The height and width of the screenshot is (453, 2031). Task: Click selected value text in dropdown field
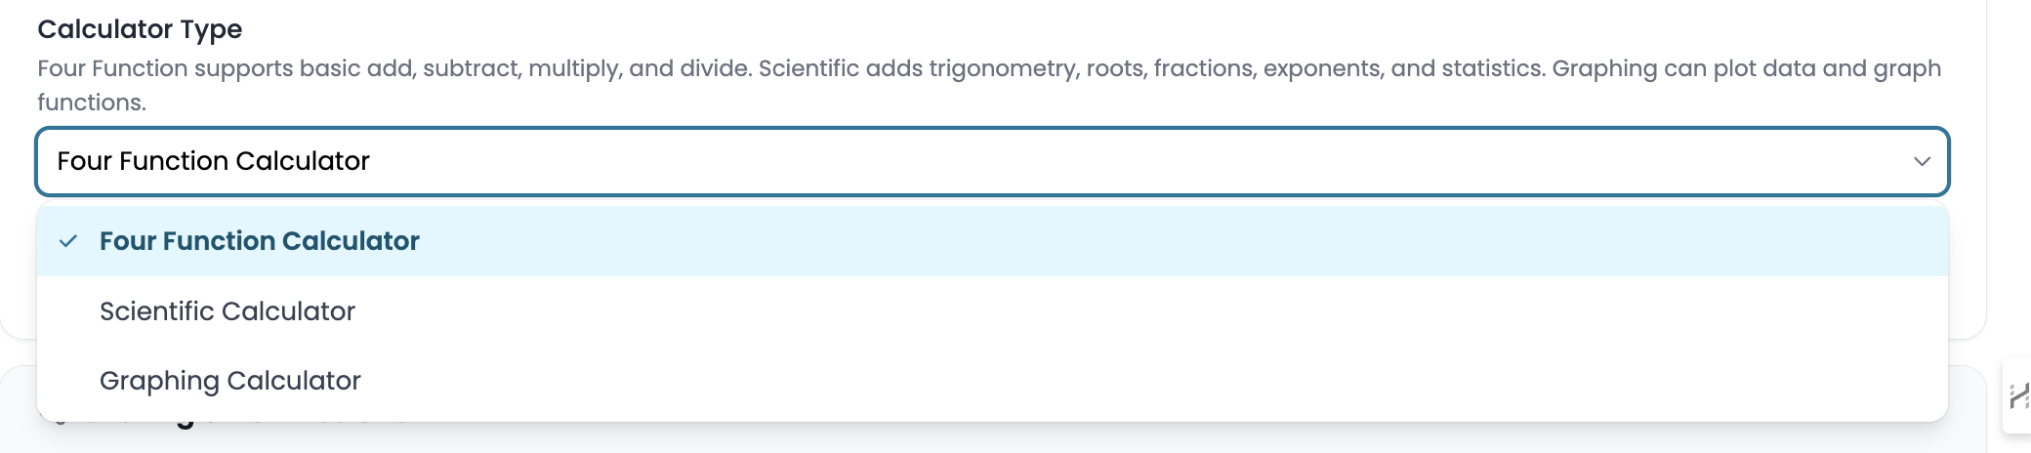click(x=213, y=161)
